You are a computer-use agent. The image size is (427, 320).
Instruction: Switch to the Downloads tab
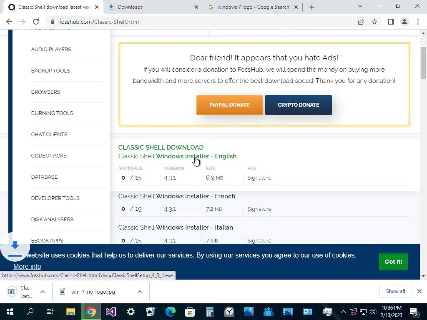pos(153,7)
